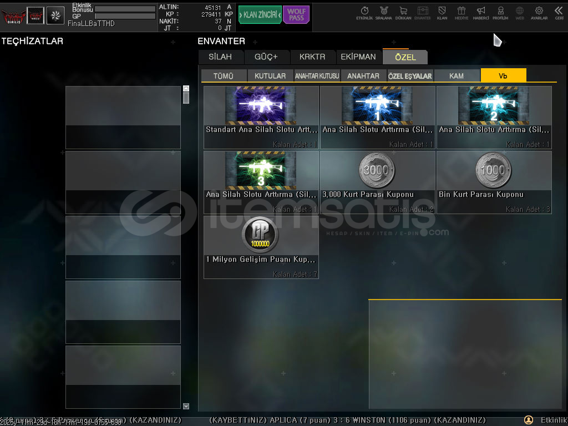Screen dimensions: 568x426
Task: Click the FinaLLBaTTHD player name
Action: [92, 23]
